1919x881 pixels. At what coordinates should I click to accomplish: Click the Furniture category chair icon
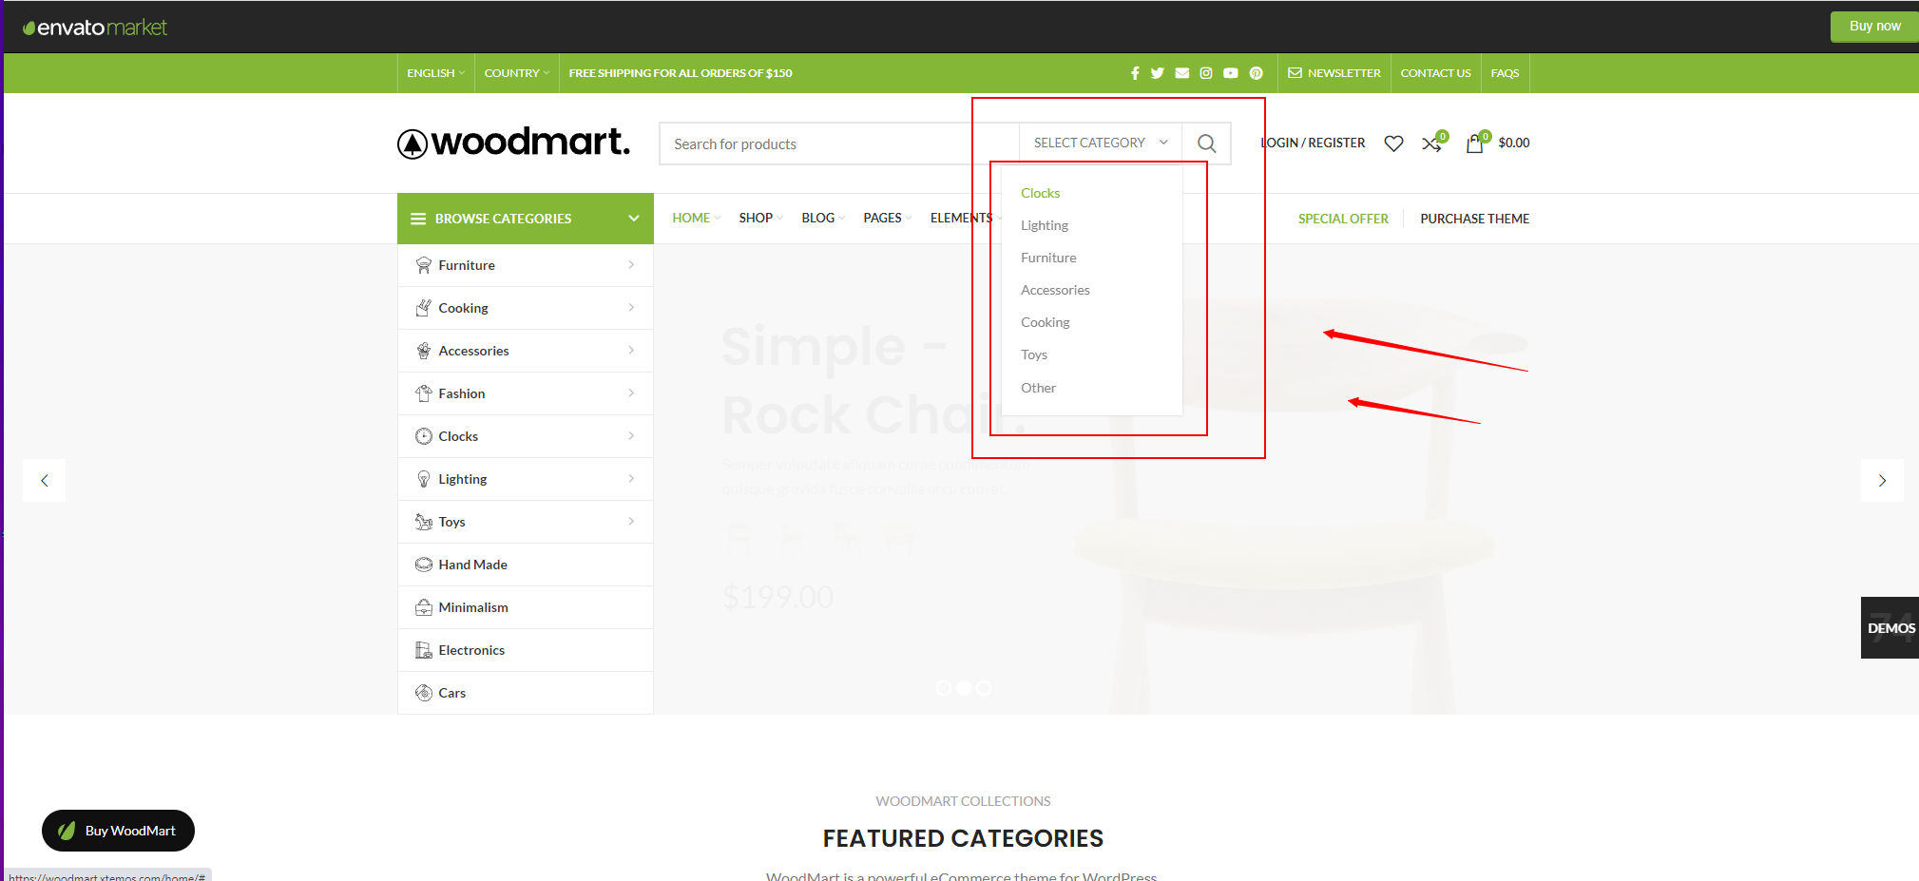(424, 265)
